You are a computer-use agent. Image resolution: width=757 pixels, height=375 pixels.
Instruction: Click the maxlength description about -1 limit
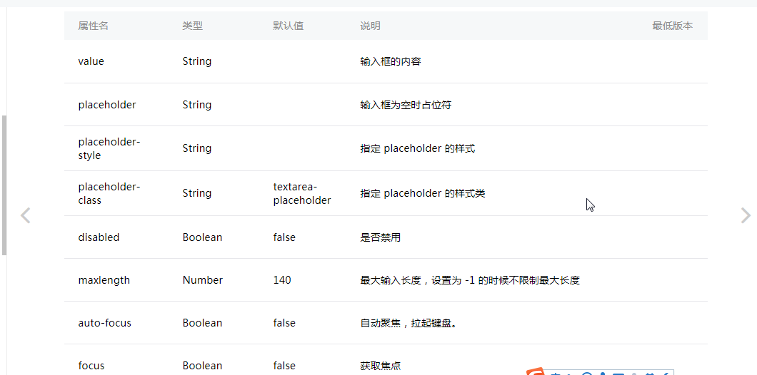(x=470, y=280)
